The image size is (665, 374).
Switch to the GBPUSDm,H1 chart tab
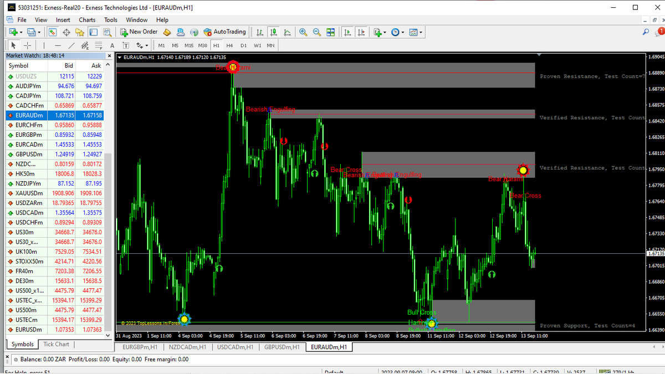(x=282, y=347)
